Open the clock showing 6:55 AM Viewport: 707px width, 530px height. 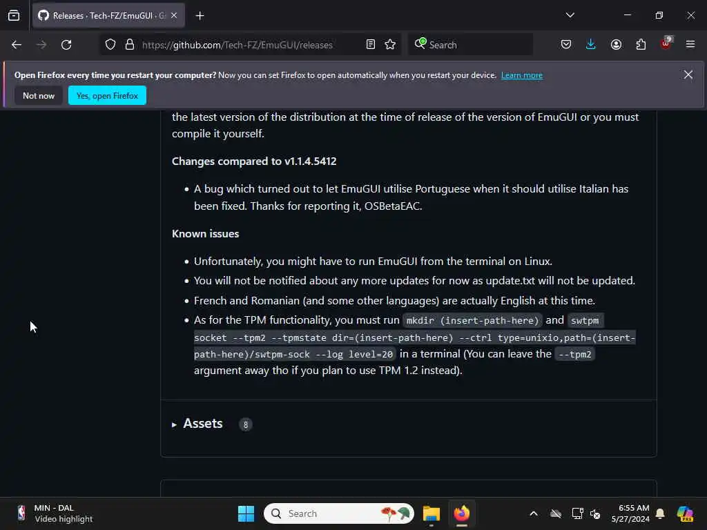click(x=630, y=513)
